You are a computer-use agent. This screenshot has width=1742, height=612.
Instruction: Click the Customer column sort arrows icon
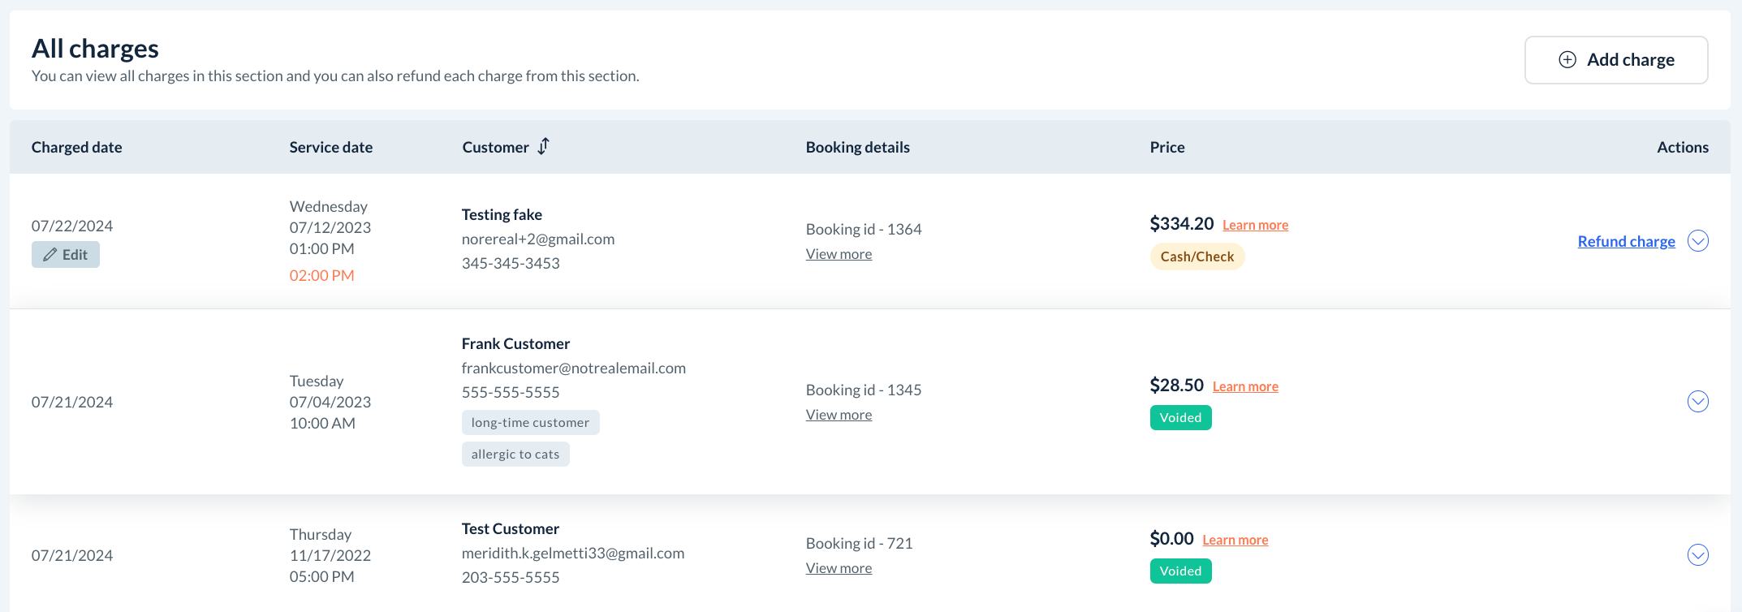coord(544,146)
